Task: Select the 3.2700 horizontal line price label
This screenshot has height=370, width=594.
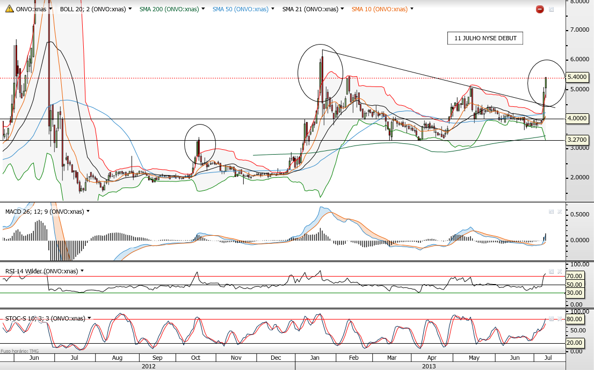Action: tap(577, 140)
